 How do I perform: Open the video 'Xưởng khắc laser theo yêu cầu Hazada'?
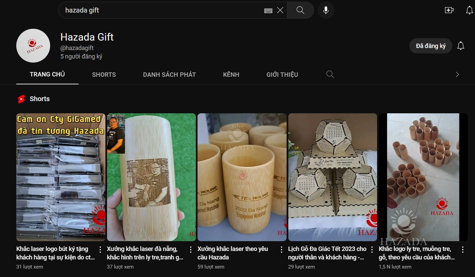(x=242, y=177)
